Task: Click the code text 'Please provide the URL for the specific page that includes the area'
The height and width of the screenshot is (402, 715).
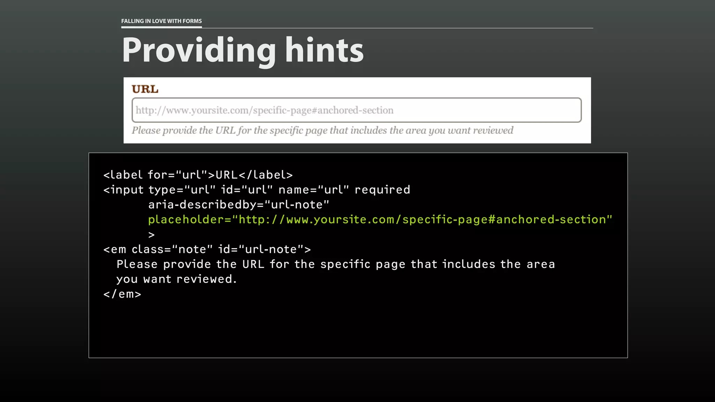Action: point(336,265)
